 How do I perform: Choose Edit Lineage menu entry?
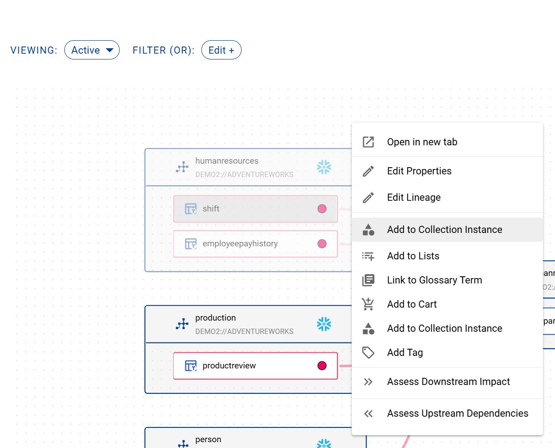click(413, 198)
